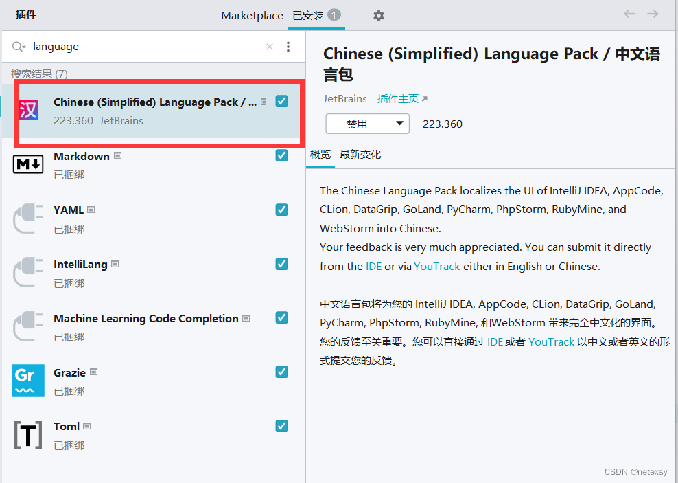The width and height of the screenshot is (678, 483).
Task: Click the bundled badge icon next to IntelliLang
Action: tap(115, 264)
